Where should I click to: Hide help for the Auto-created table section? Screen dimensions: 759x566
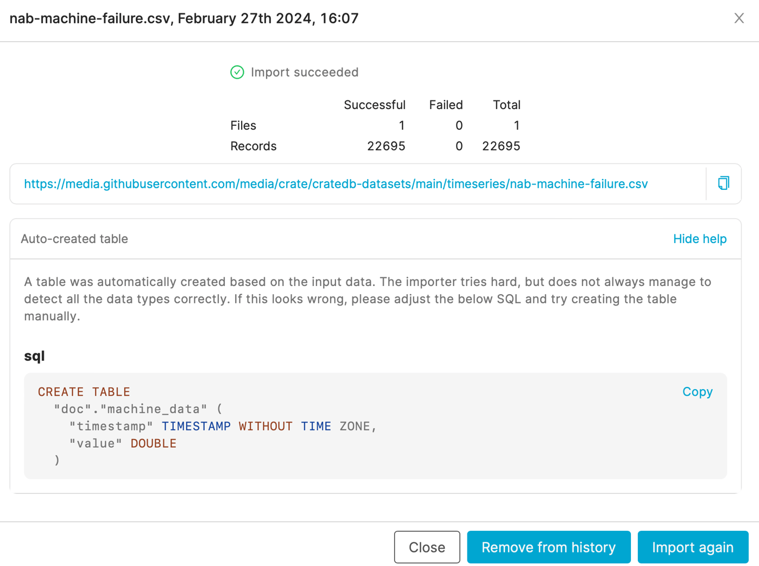click(x=699, y=239)
